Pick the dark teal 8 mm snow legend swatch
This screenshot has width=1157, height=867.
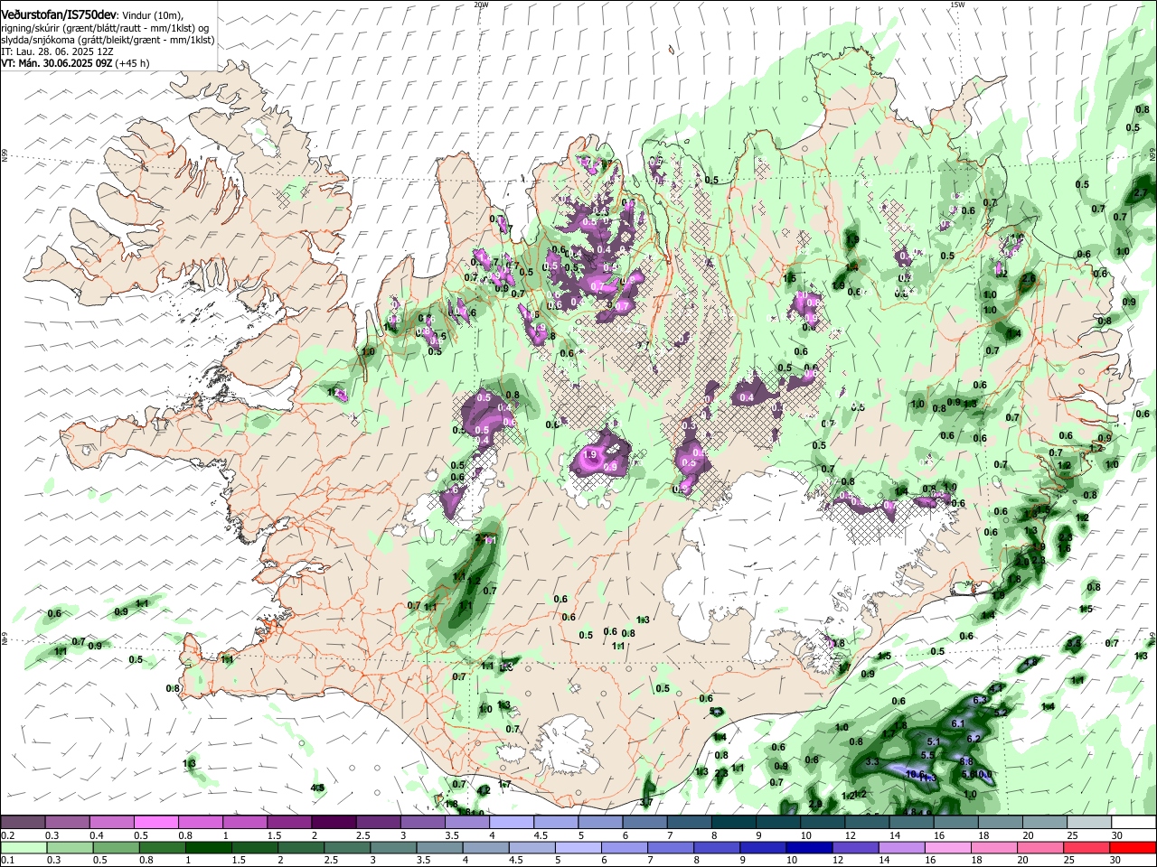pyautogui.click(x=734, y=822)
